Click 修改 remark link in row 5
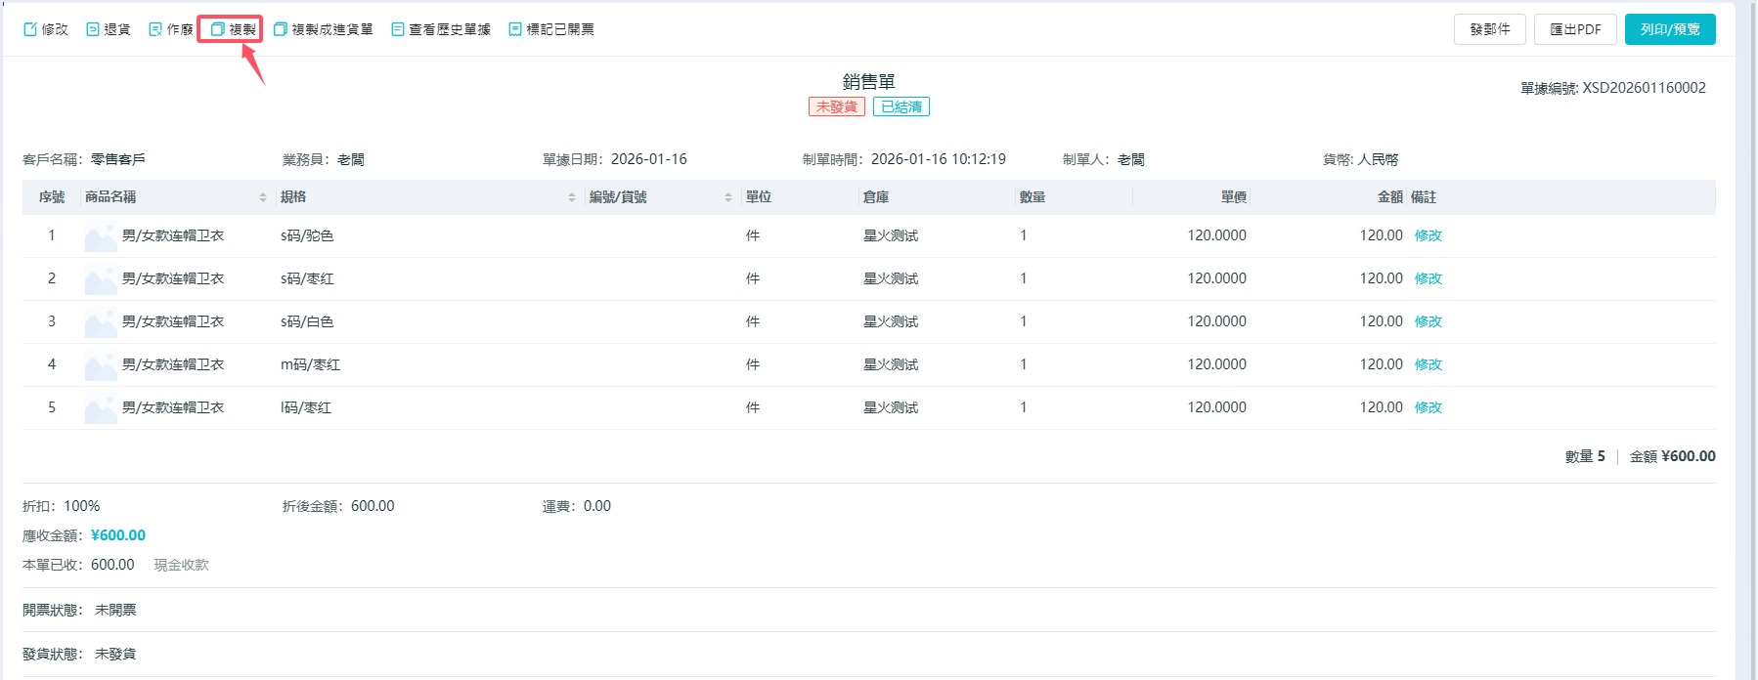 tap(1428, 407)
